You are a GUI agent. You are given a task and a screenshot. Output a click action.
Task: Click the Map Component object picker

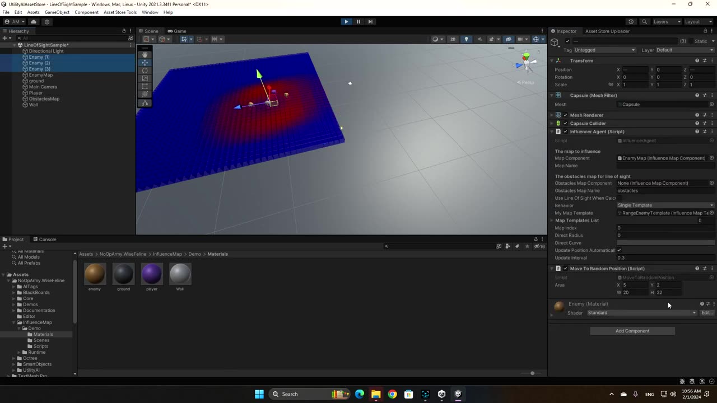[x=712, y=158]
